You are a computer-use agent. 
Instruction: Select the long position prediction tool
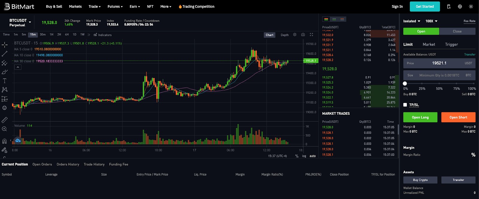4,99
